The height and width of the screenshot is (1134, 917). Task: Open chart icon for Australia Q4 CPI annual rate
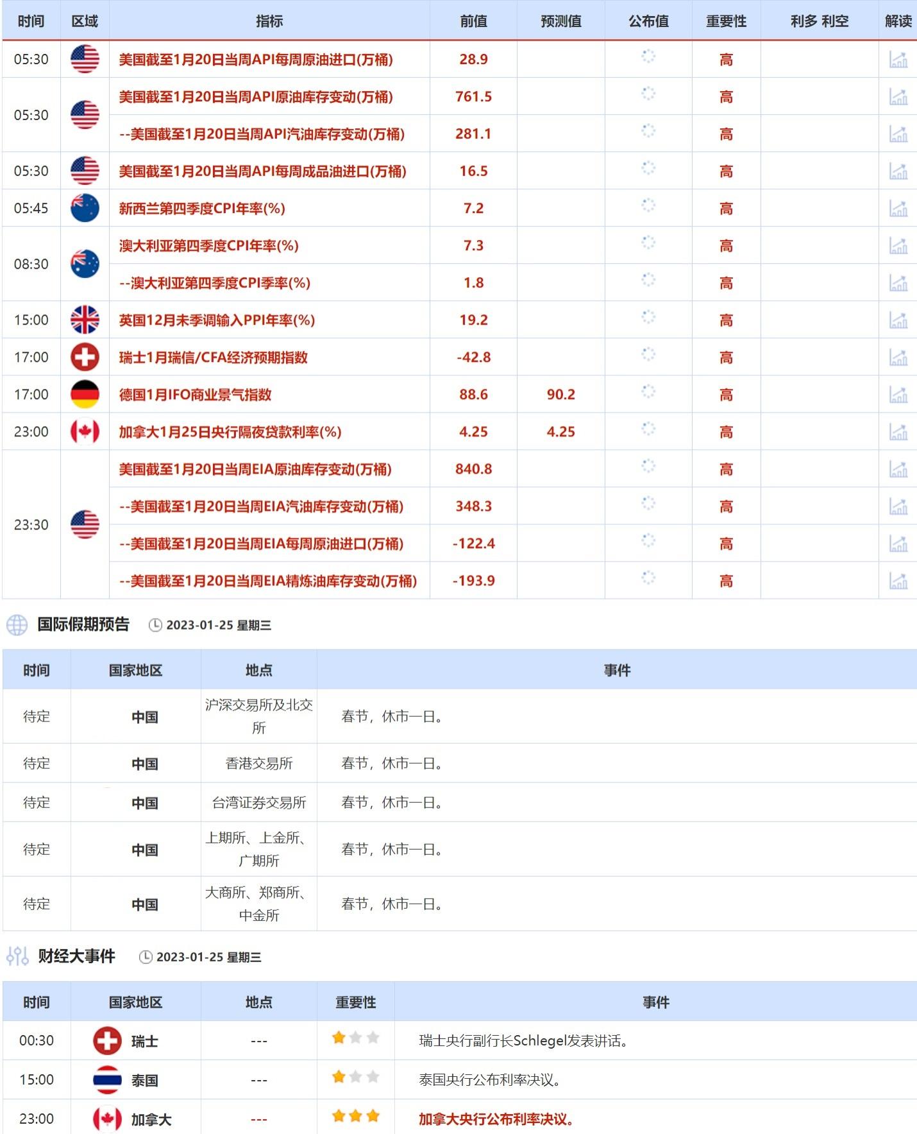coord(898,245)
